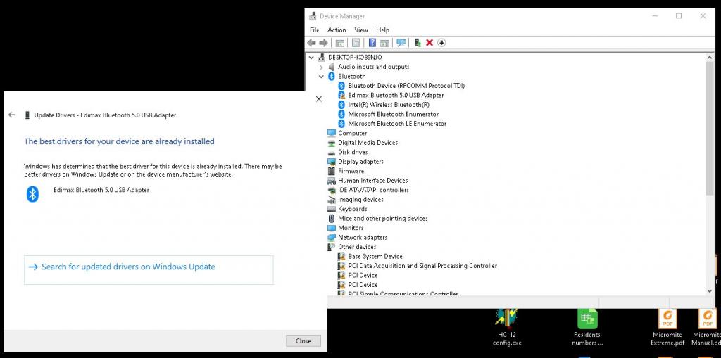Click the Device Manager vertical scrollbar down arrow

coord(709,290)
